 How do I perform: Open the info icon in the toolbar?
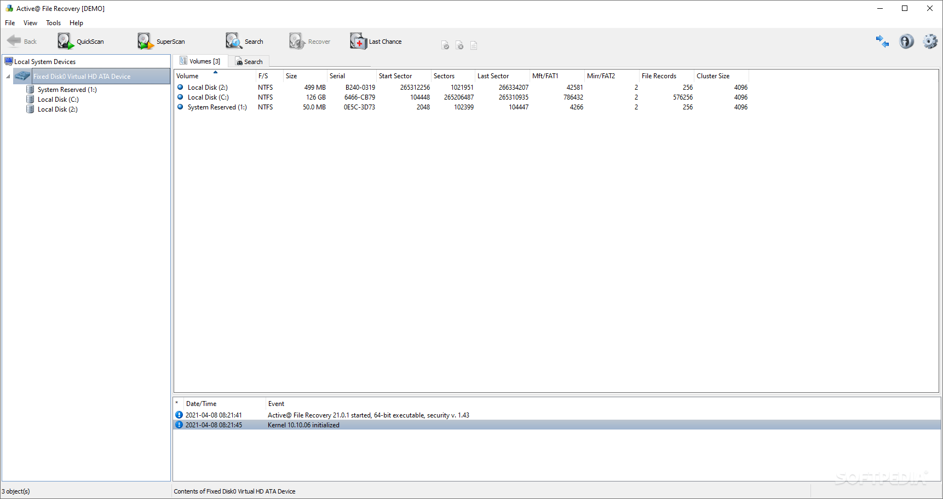point(906,42)
